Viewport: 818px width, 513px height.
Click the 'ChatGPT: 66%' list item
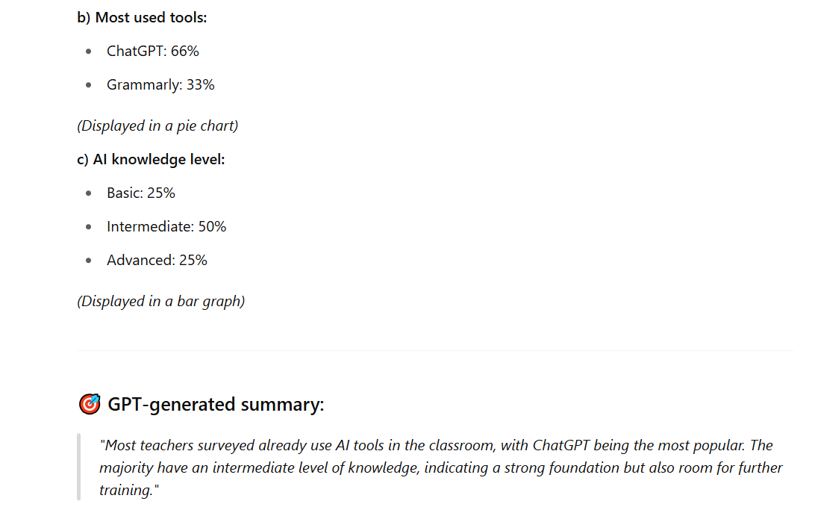coord(153,51)
